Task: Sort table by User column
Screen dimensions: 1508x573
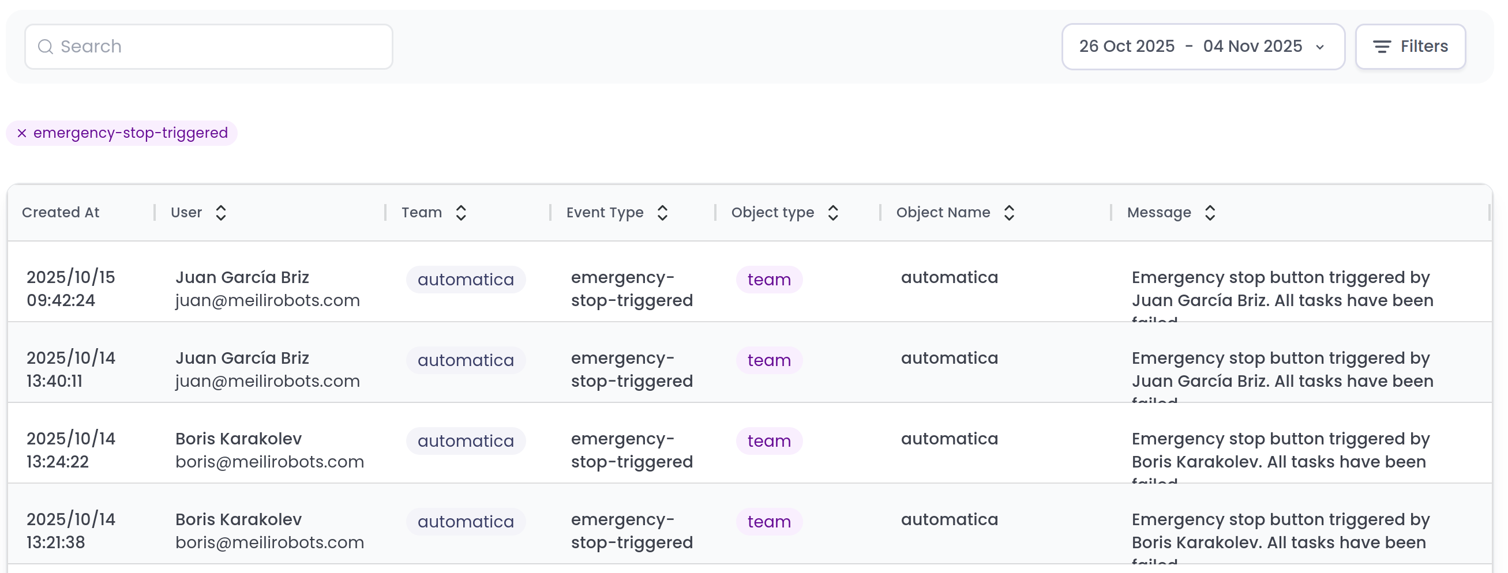Action: click(220, 213)
